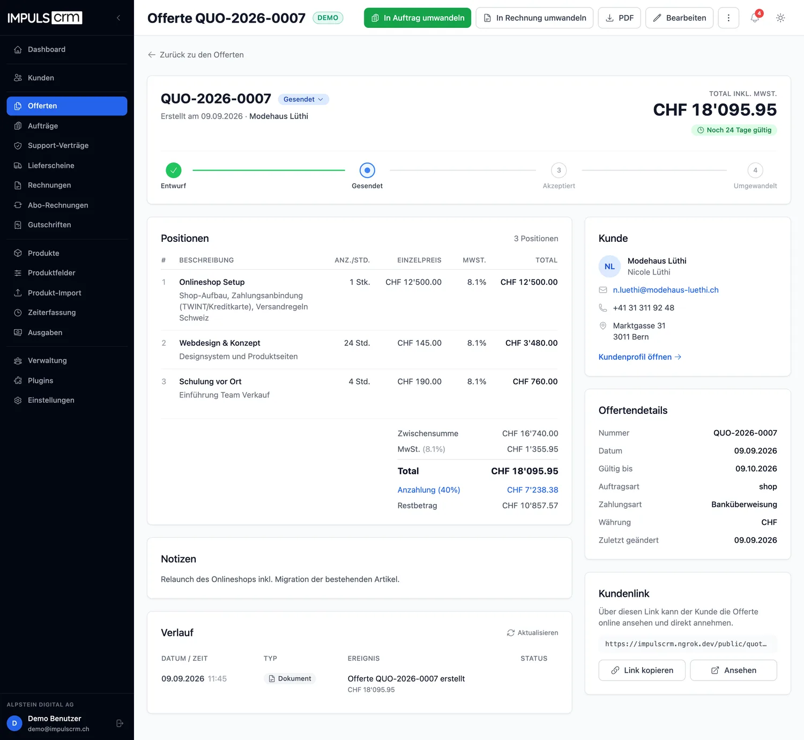Click the Demo Benutzer avatar
The image size is (804, 740).
14,723
